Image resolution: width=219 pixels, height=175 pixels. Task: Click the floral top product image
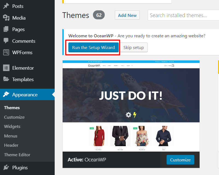(142, 136)
